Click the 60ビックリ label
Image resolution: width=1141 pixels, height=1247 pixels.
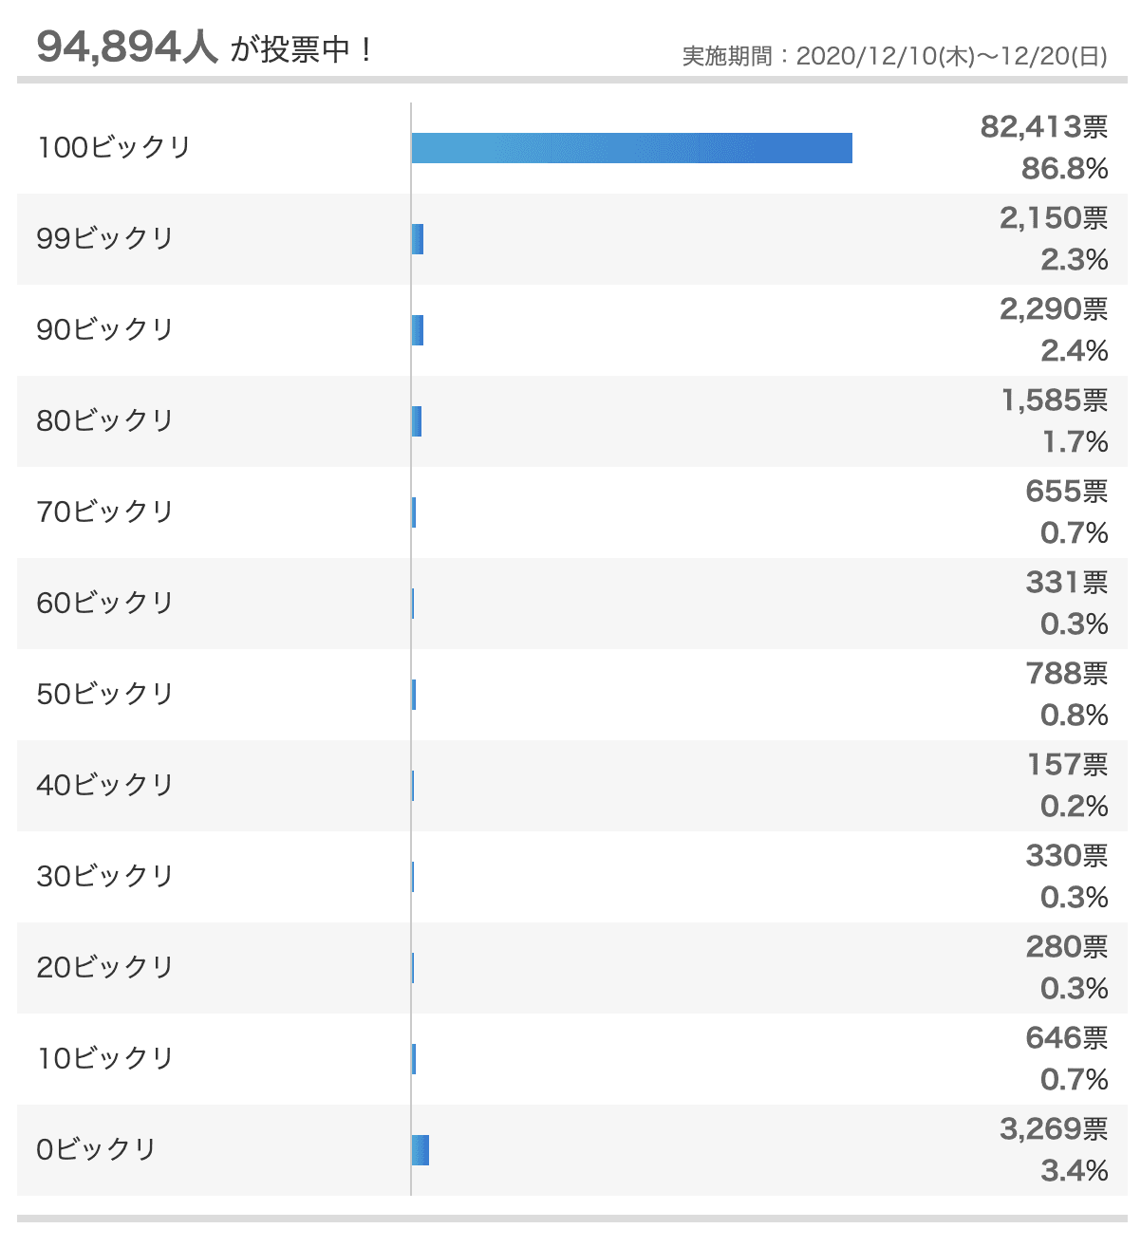coord(105,603)
